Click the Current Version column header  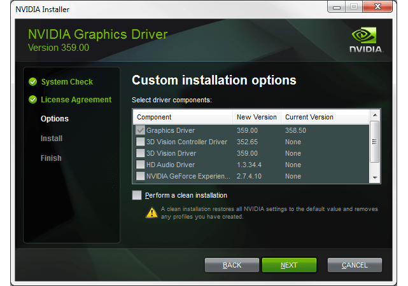click(x=325, y=117)
